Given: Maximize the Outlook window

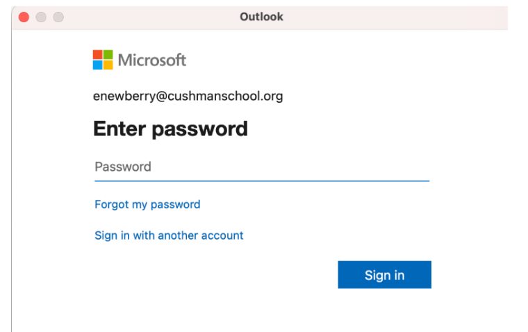Looking at the screenshot, I should (x=58, y=17).
